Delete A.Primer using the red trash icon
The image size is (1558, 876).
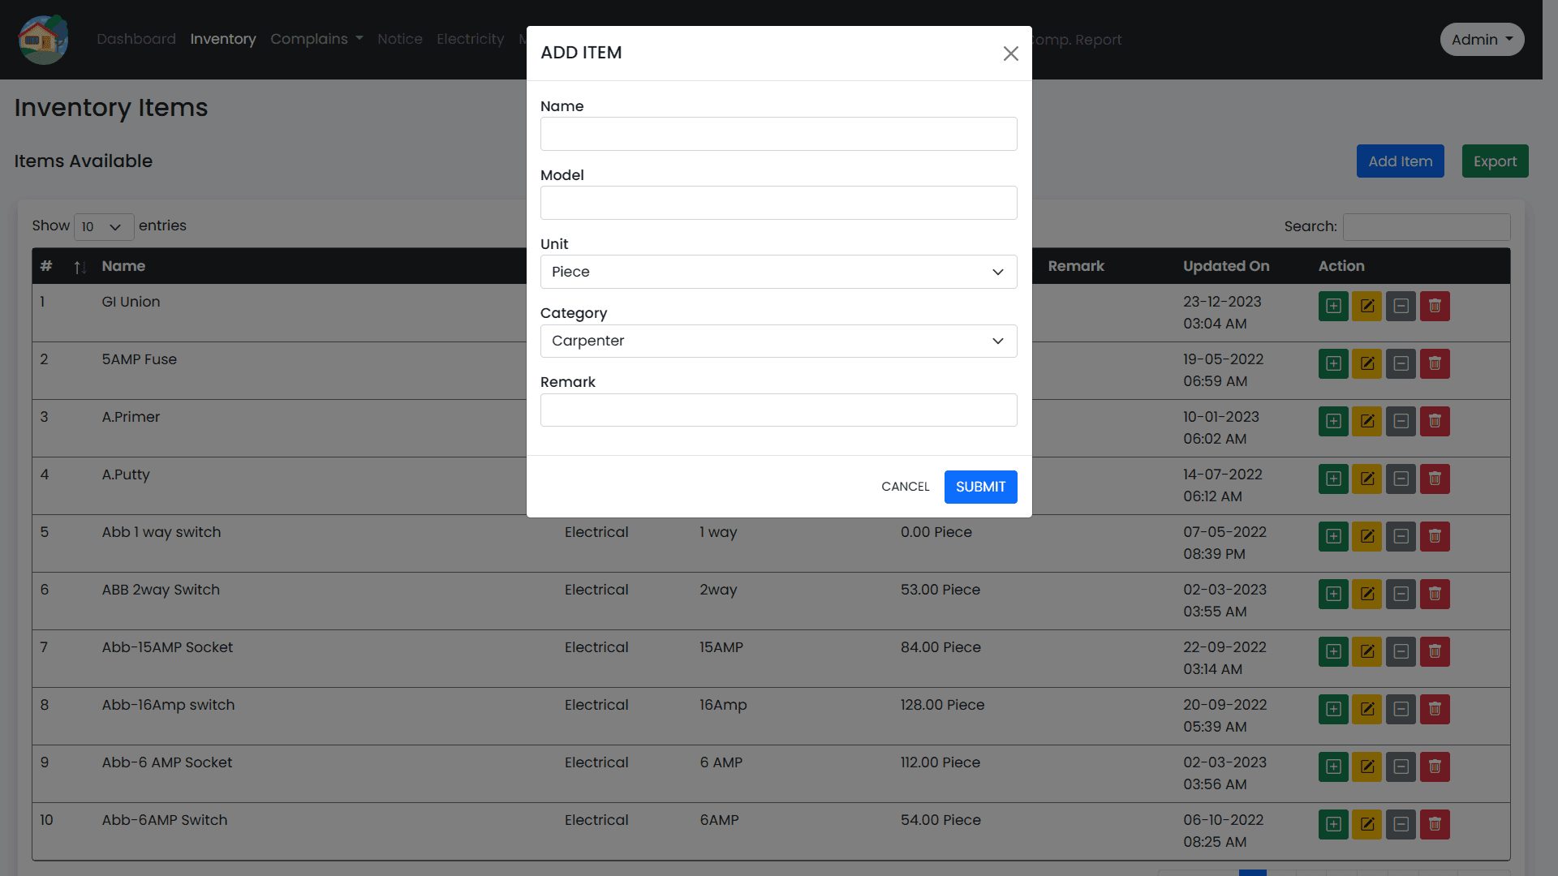tap(1435, 421)
